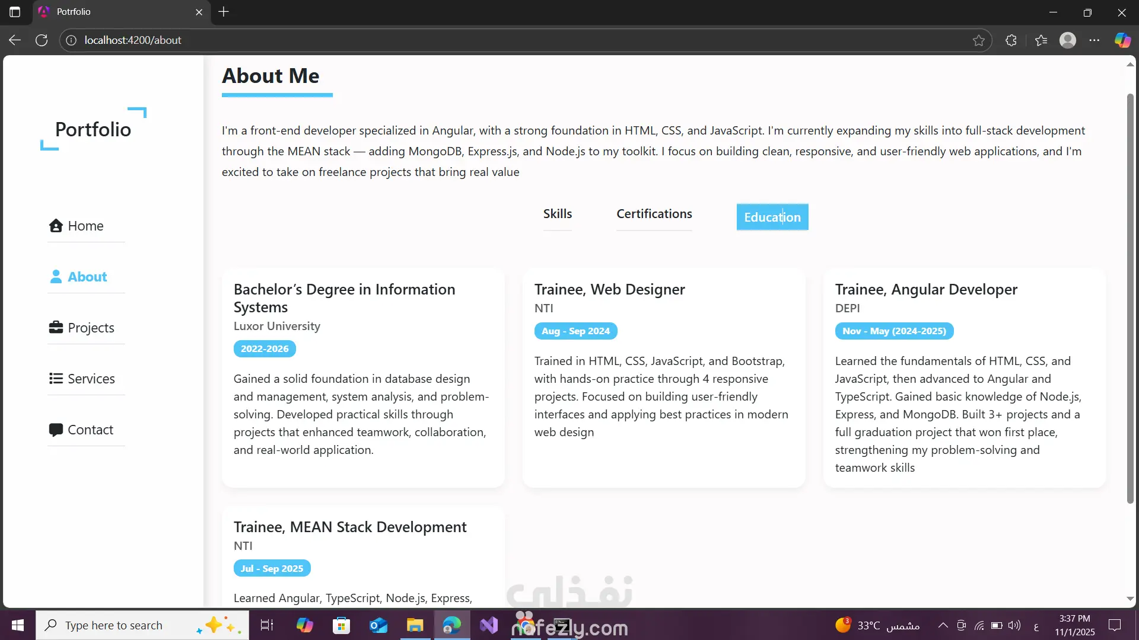Click the browser profile avatar
Viewport: 1139px width, 640px height.
(1068, 40)
